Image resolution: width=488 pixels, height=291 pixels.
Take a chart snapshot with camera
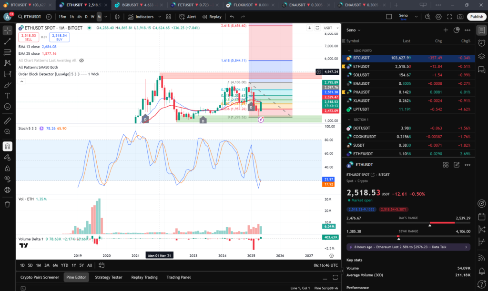pyautogui.click(x=460, y=17)
